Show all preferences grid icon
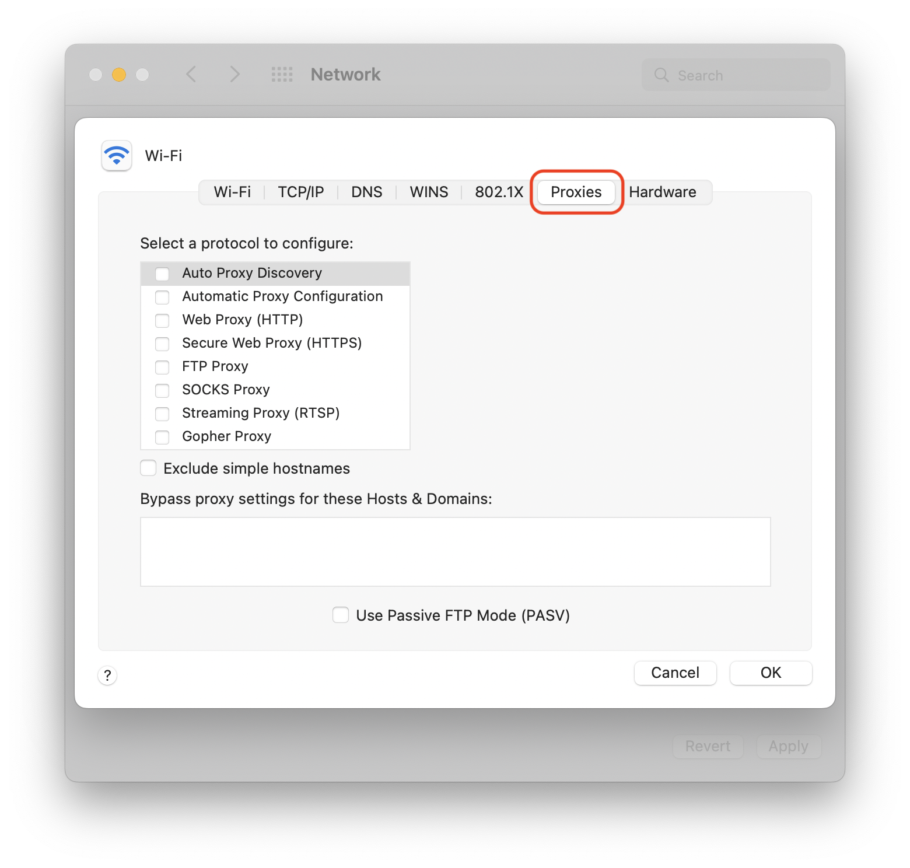The image size is (910, 868). point(282,74)
